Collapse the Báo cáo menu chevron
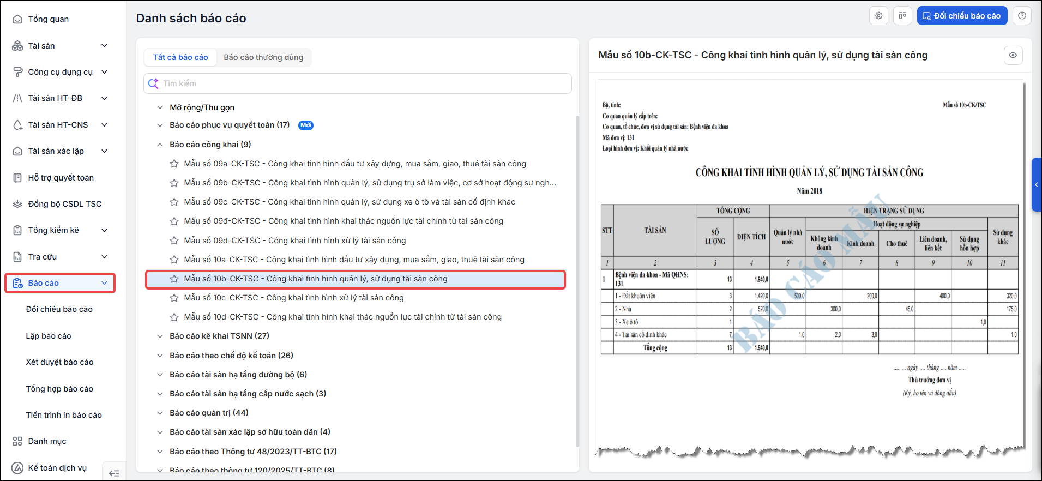1042x481 pixels. (x=104, y=283)
